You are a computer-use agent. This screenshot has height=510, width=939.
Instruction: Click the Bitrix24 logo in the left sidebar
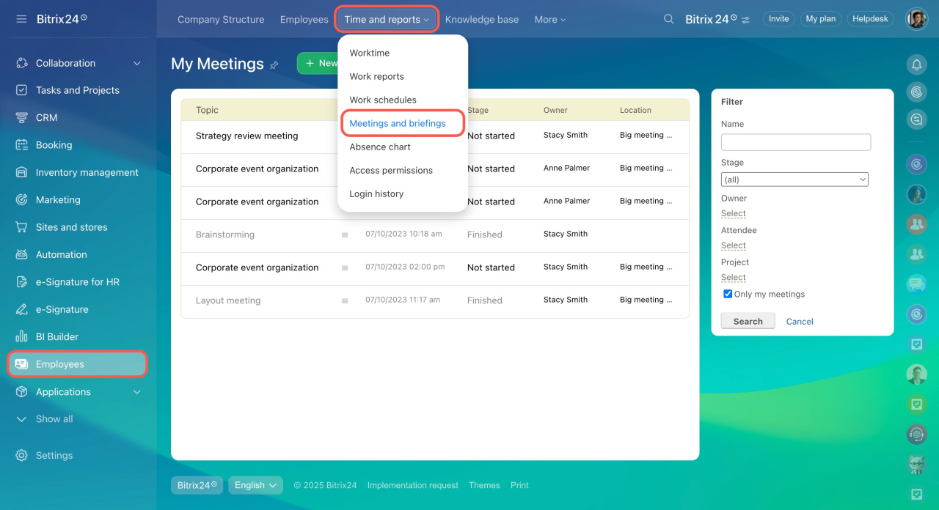coord(62,19)
